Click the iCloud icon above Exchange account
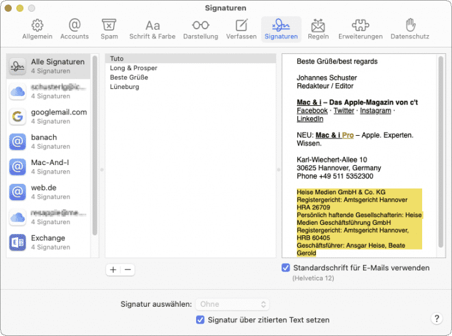 click(x=18, y=217)
